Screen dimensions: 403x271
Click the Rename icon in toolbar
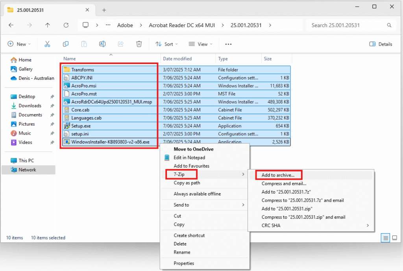pos(102,44)
